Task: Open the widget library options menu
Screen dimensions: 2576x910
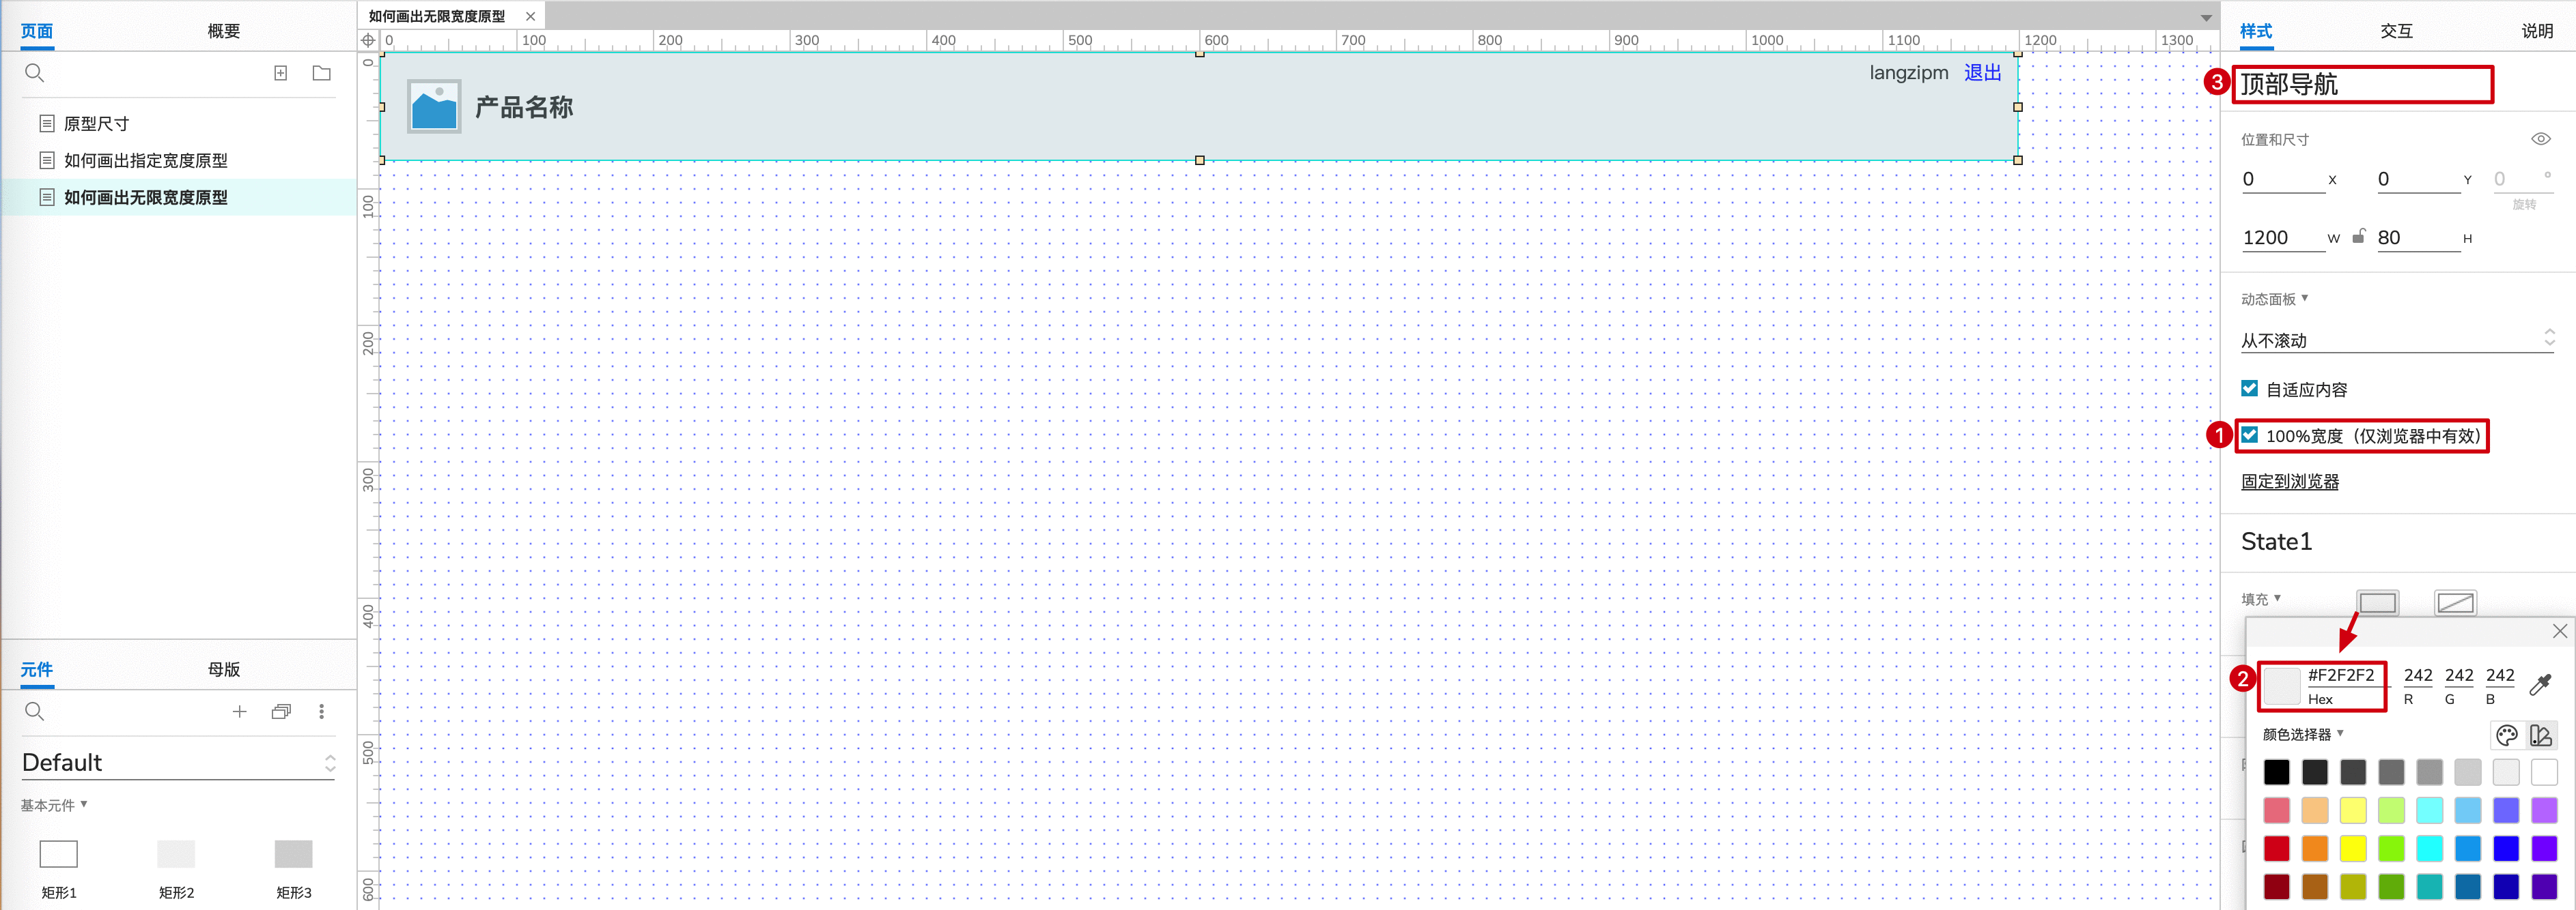Action: pyautogui.click(x=321, y=711)
